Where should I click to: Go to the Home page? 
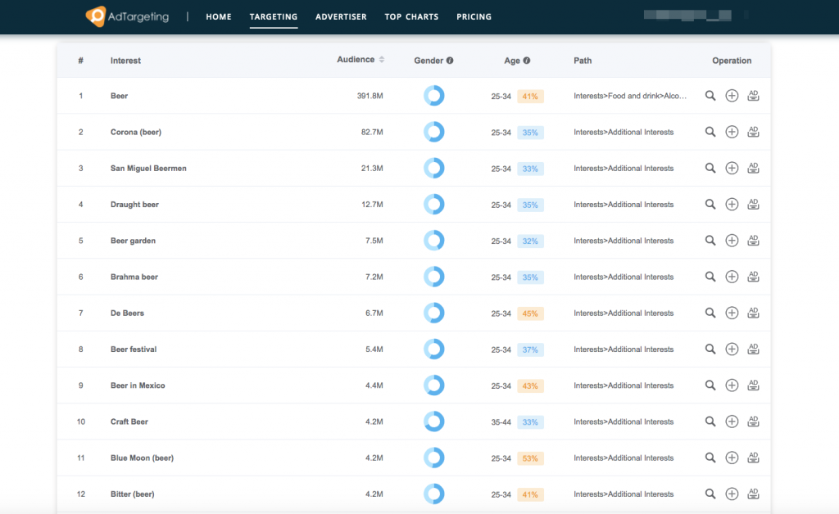(x=219, y=16)
